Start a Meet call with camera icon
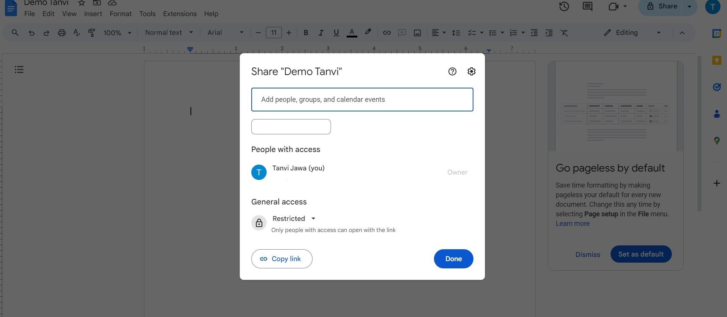The image size is (727, 317). pyautogui.click(x=614, y=7)
